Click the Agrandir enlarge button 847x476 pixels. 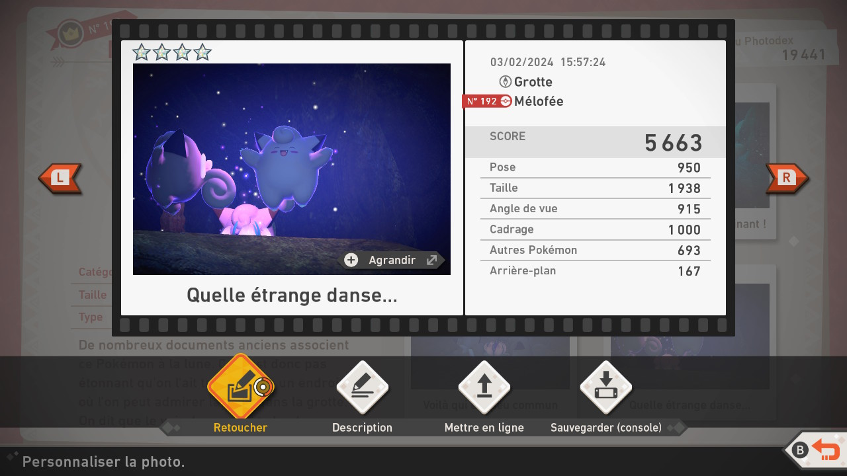pyautogui.click(x=392, y=260)
